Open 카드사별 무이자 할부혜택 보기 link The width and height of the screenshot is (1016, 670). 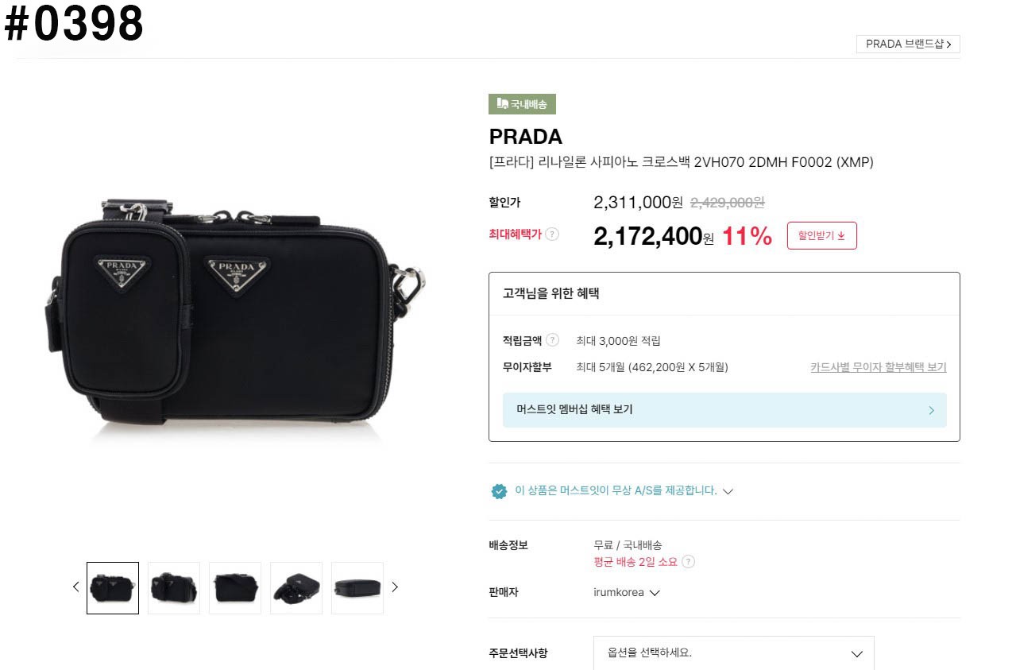[878, 367]
